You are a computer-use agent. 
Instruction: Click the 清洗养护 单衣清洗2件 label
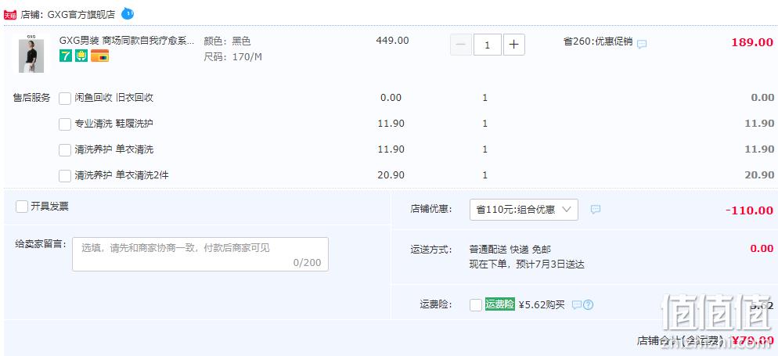point(121,175)
